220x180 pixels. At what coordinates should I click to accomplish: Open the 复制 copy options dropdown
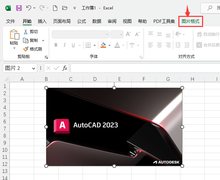(x=43, y=41)
